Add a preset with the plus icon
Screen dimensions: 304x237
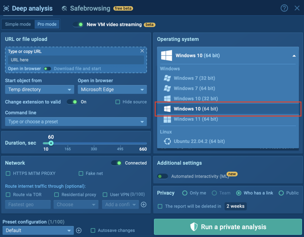coord(79,230)
